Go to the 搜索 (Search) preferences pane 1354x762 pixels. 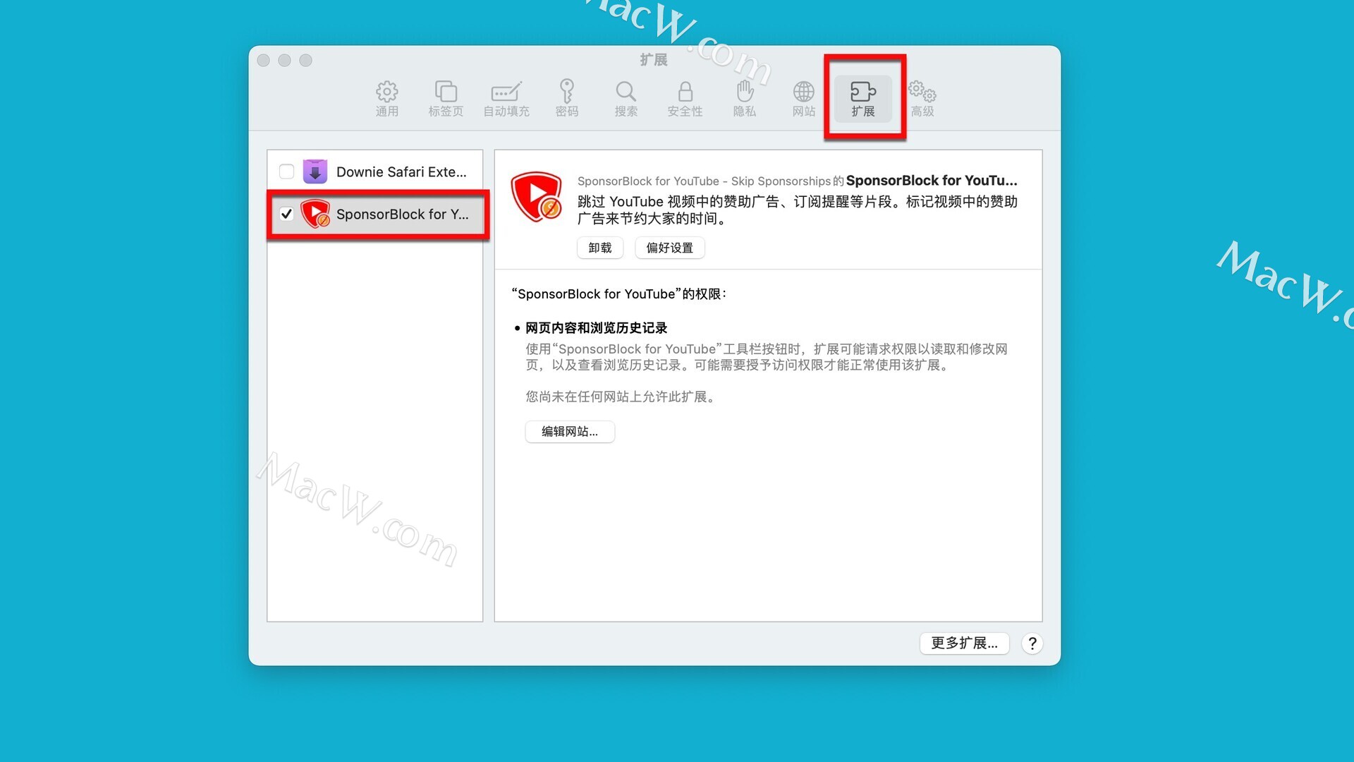pyautogui.click(x=626, y=99)
